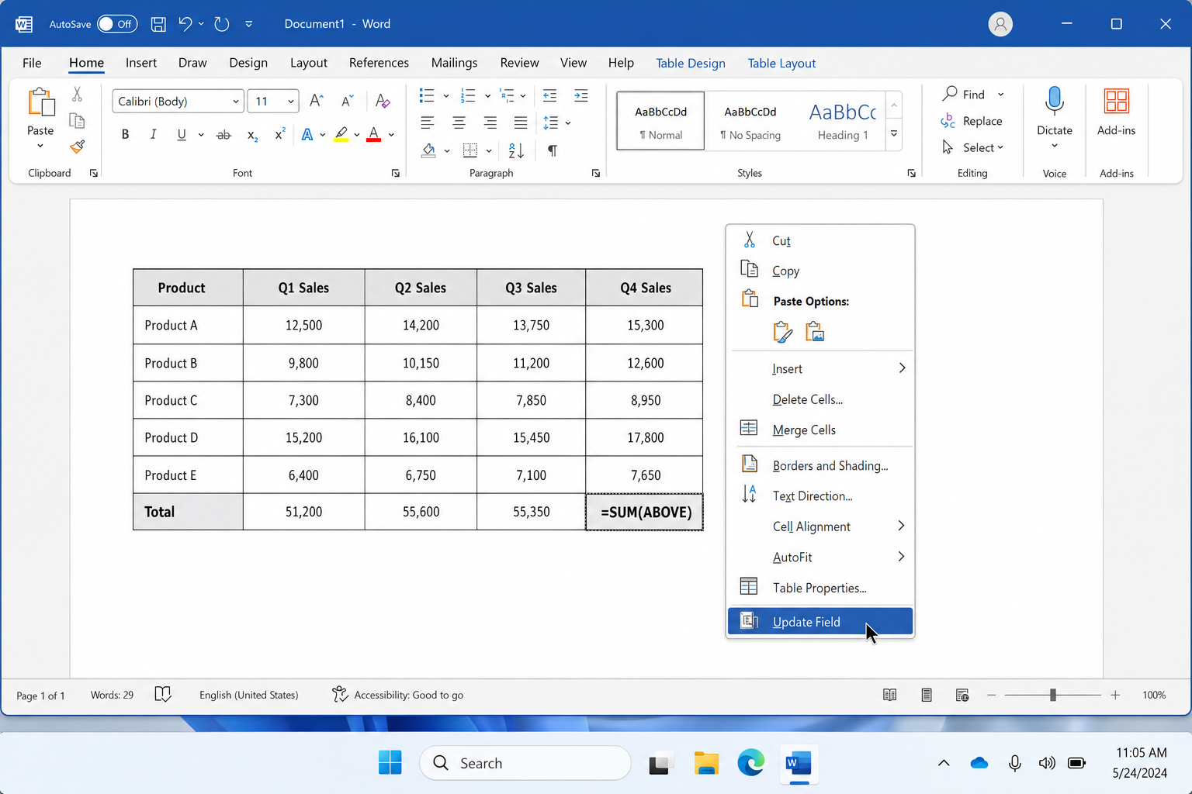Justify the paragraph text
This screenshot has width=1192, height=794.
click(521, 123)
